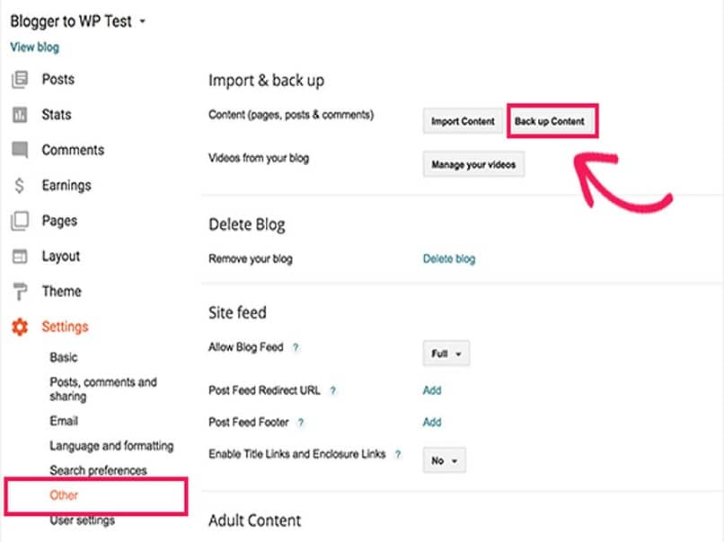Click the Posts sidebar icon
Screen dimensions: 724x542
[19, 80]
